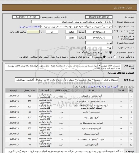139x153 pixels.
Task: Click the تاریخ نیاز column header
Action: [x=14, y=91]
